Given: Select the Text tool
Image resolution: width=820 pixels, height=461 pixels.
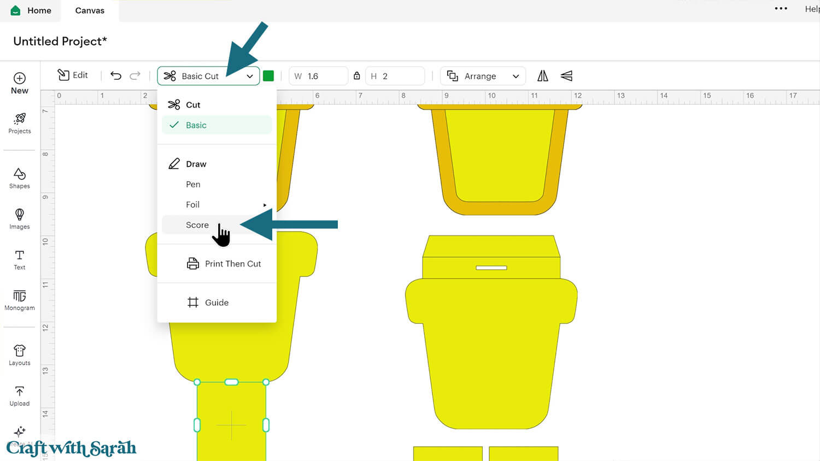Looking at the screenshot, I should point(20,259).
